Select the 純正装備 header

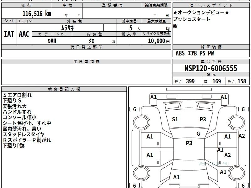(x=211, y=47)
